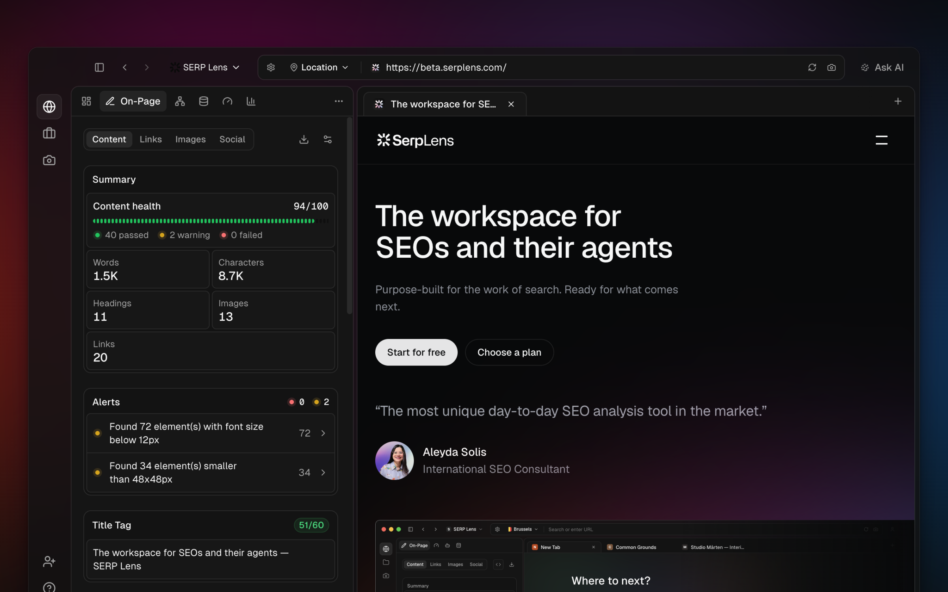Image resolution: width=948 pixels, height=592 pixels.
Task: Open the bar chart analytics icon
Action: point(251,101)
